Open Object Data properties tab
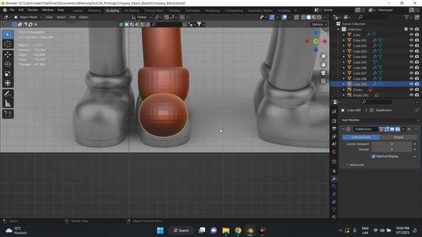The height and width of the screenshot is (237, 422). (334, 209)
